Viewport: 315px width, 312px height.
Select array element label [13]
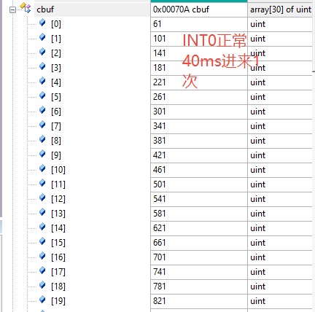coord(58,214)
